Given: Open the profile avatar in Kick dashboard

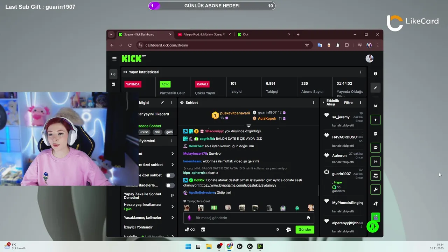Looking at the screenshot, I should coord(370,58).
